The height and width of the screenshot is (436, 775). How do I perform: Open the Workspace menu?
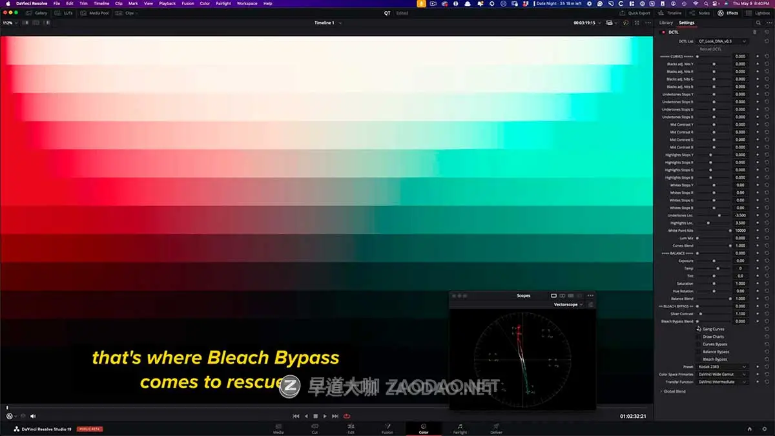tap(247, 3)
